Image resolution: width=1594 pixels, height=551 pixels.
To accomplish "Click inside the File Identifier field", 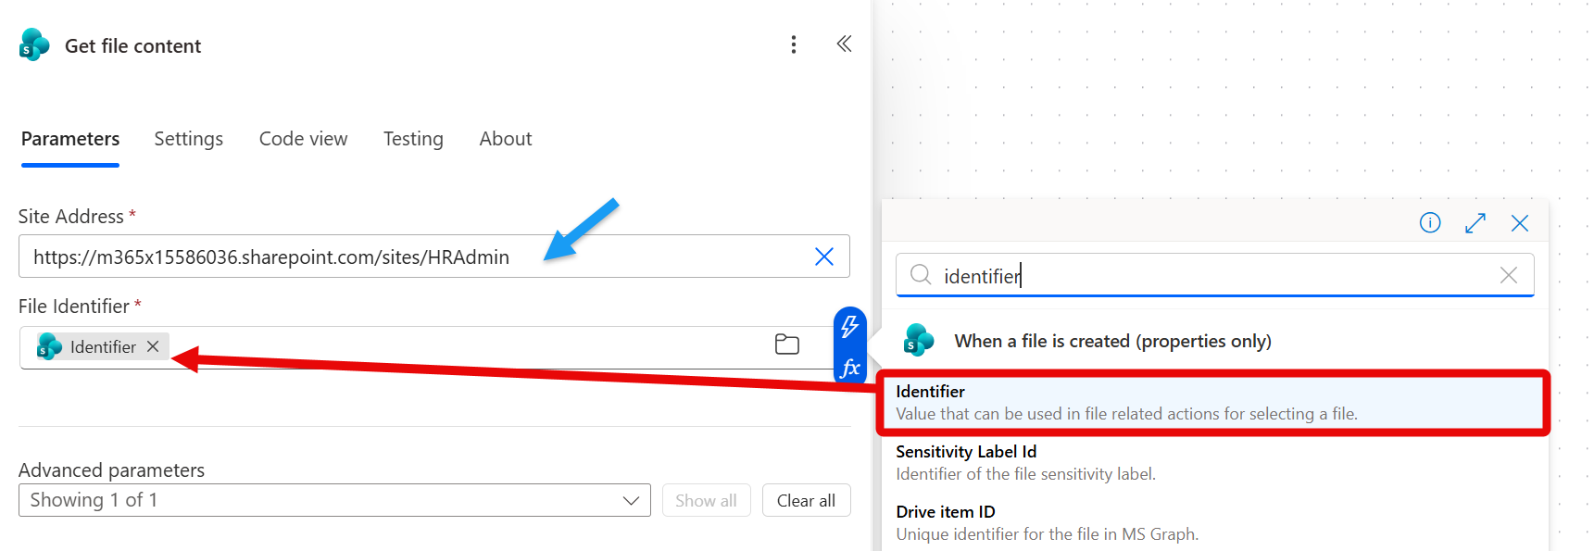I will 426,346.
